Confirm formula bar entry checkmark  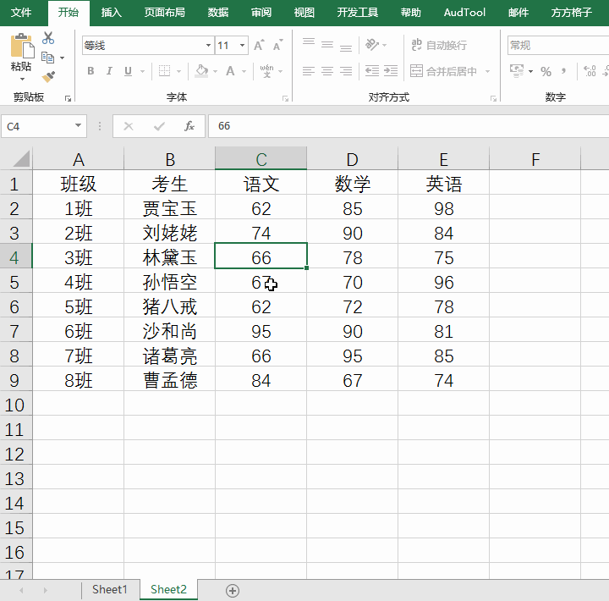click(x=159, y=126)
